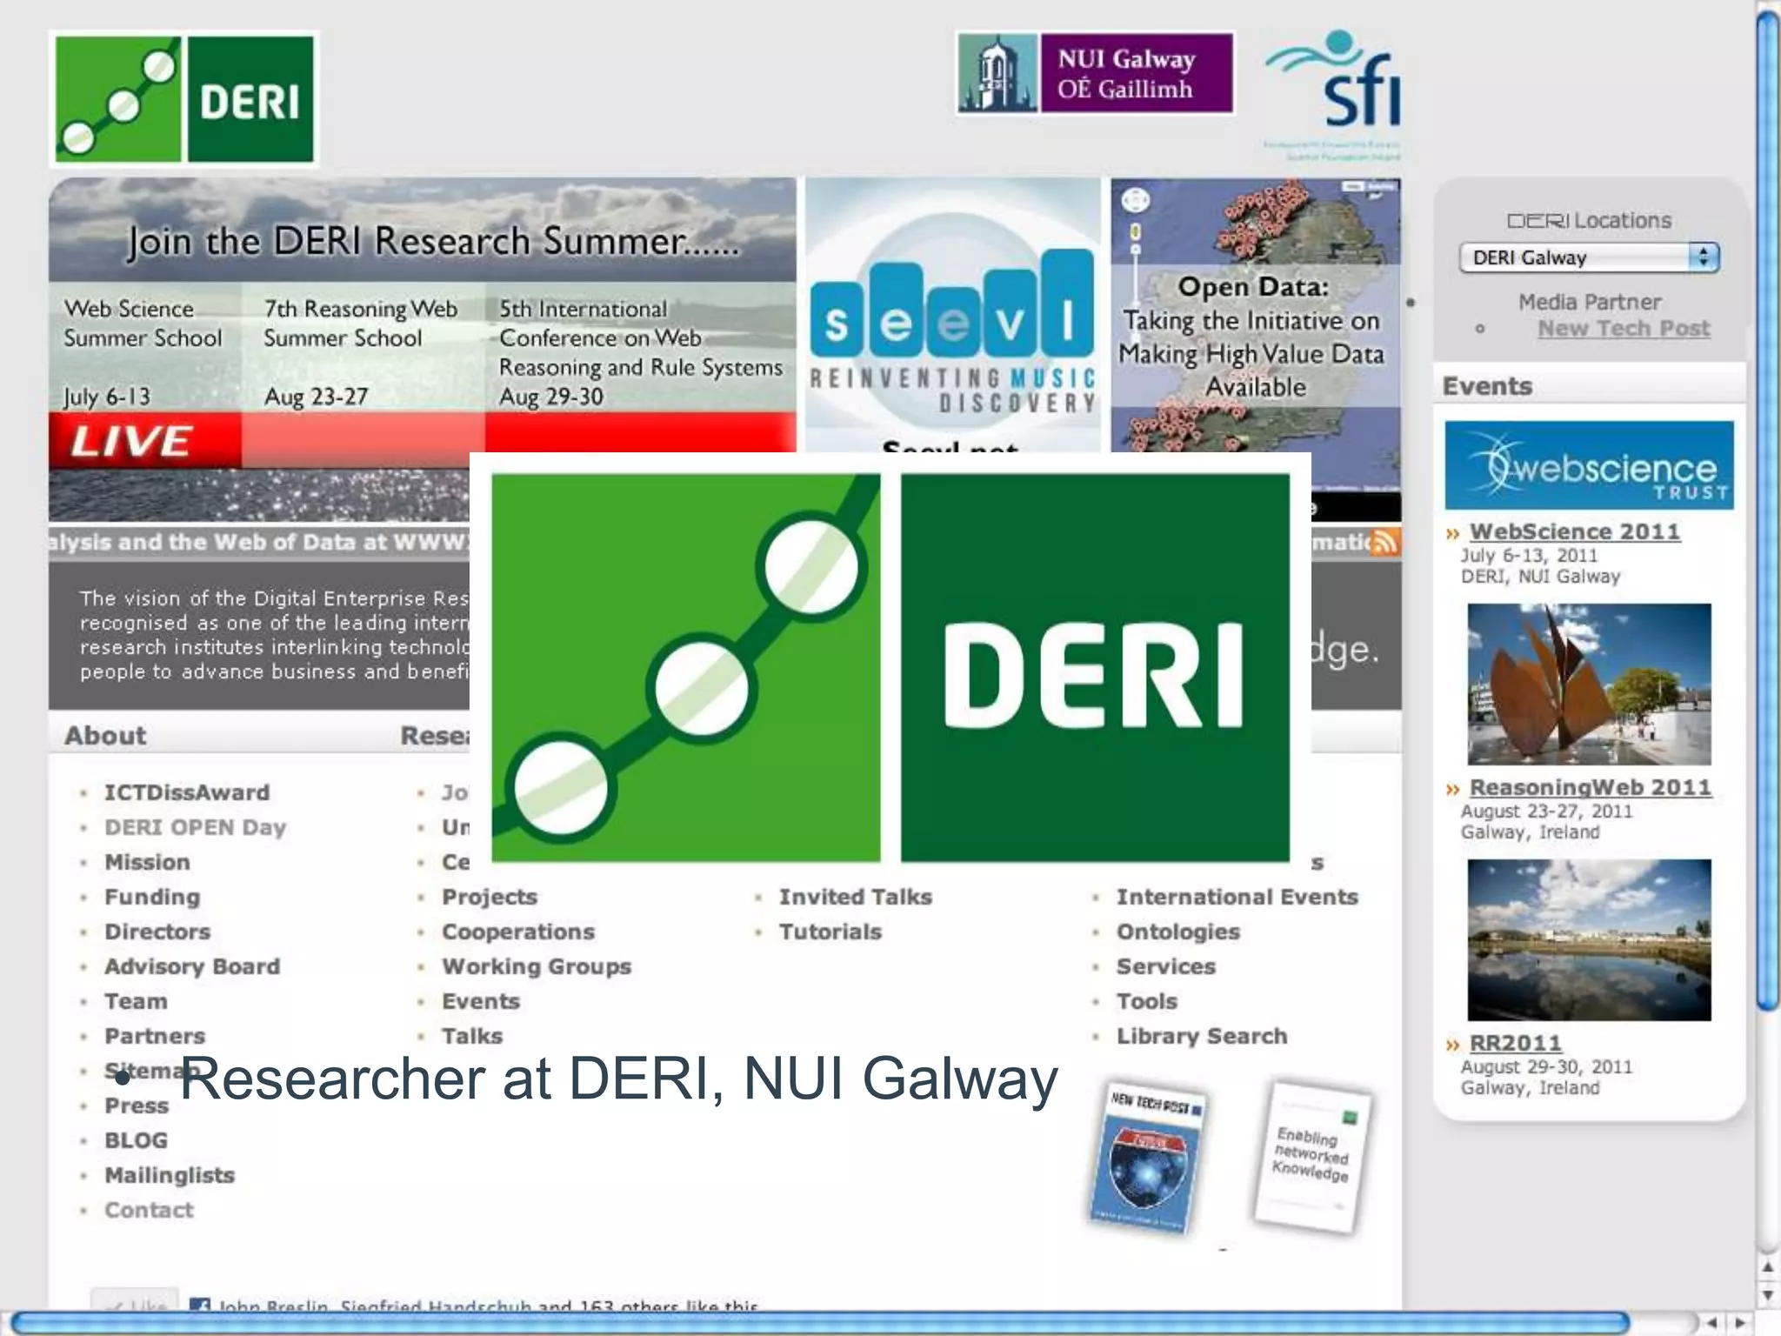Click the scrolling news ticker headline
Image resolution: width=1781 pixels, height=1336 pixels.
(x=259, y=543)
